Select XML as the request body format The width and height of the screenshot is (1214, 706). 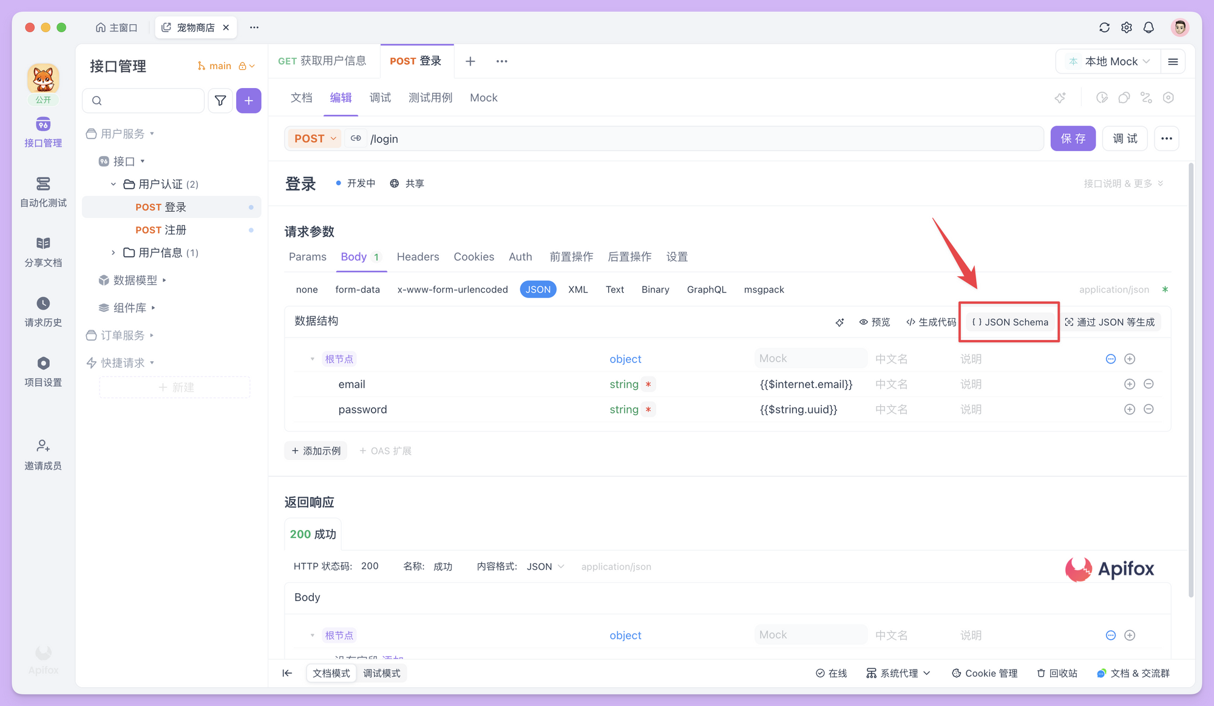[577, 290]
